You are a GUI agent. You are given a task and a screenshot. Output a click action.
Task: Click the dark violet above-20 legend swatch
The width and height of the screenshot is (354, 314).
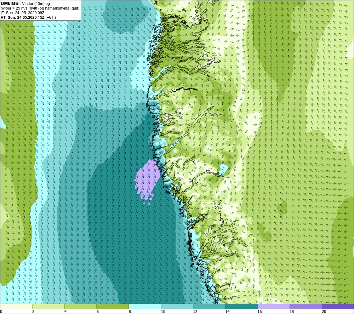(338, 306)
